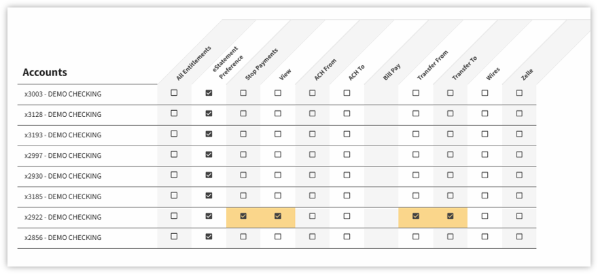
Task: Uncheck highlighted View box for x2922
Action: pyautogui.click(x=278, y=216)
